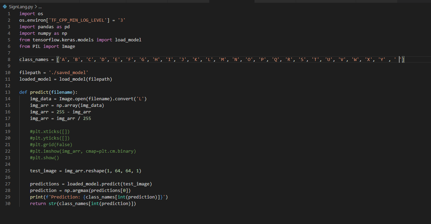This screenshot has width=431, height=224.
Task: Click the '#plt.imshow(img_arr, cmap=plt.cm.binary)' comment
Action: point(83,151)
